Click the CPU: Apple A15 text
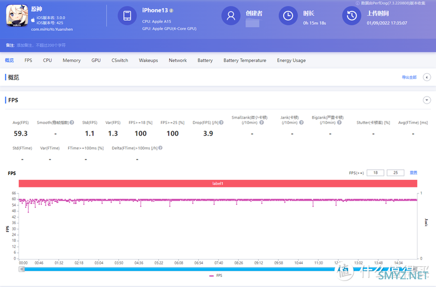Image resolution: width=436 pixels, height=287 pixels. 156,21
